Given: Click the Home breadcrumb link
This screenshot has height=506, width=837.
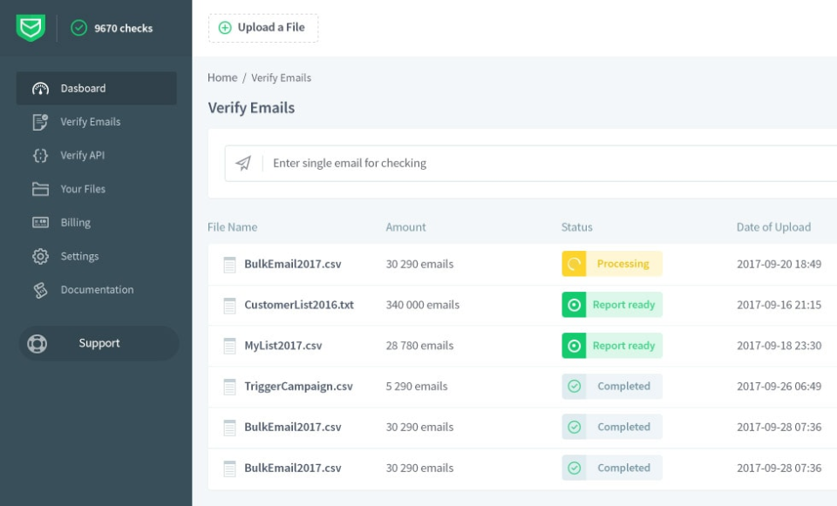Looking at the screenshot, I should (222, 78).
